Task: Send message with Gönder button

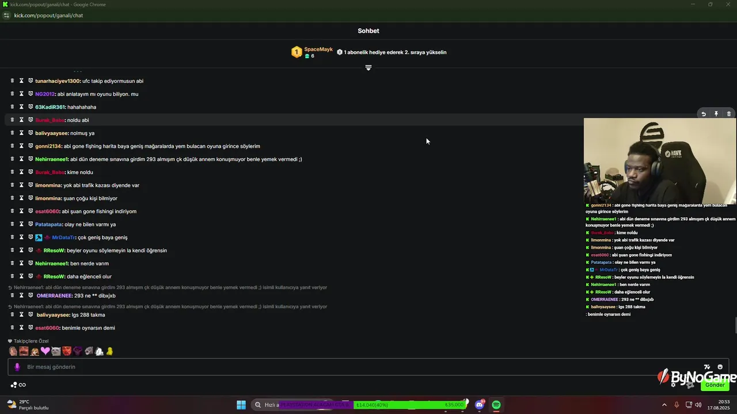Action: point(715,385)
